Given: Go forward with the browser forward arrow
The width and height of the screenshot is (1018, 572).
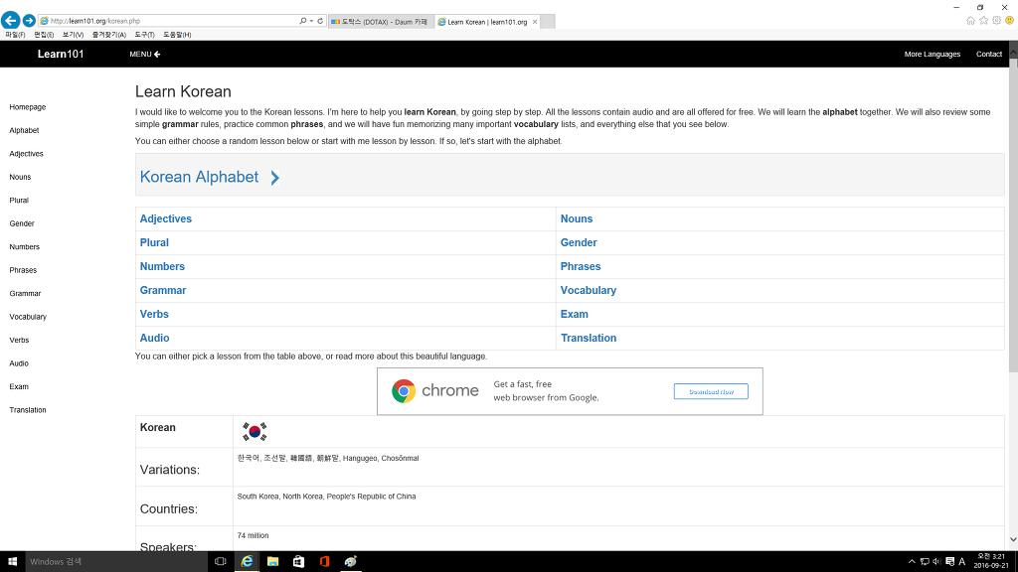Looking at the screenshot, I should pos(29,21).
